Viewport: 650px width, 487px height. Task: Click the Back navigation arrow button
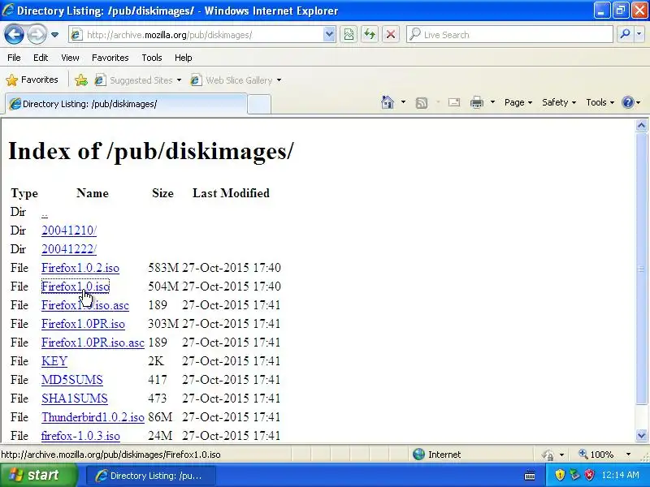coord(14,35)
